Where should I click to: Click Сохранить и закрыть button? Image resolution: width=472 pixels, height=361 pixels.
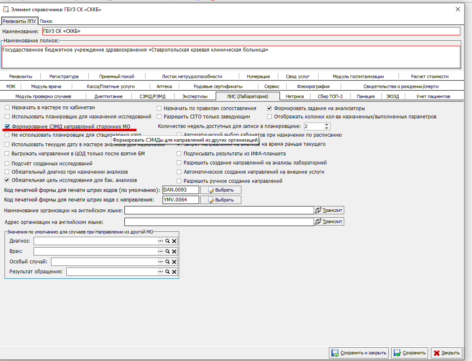pyautogui.click(x=359, y=353)
